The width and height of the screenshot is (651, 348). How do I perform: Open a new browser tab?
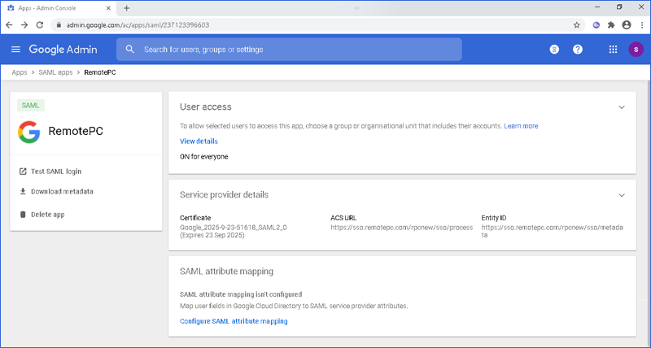click(x=126, y=7)
